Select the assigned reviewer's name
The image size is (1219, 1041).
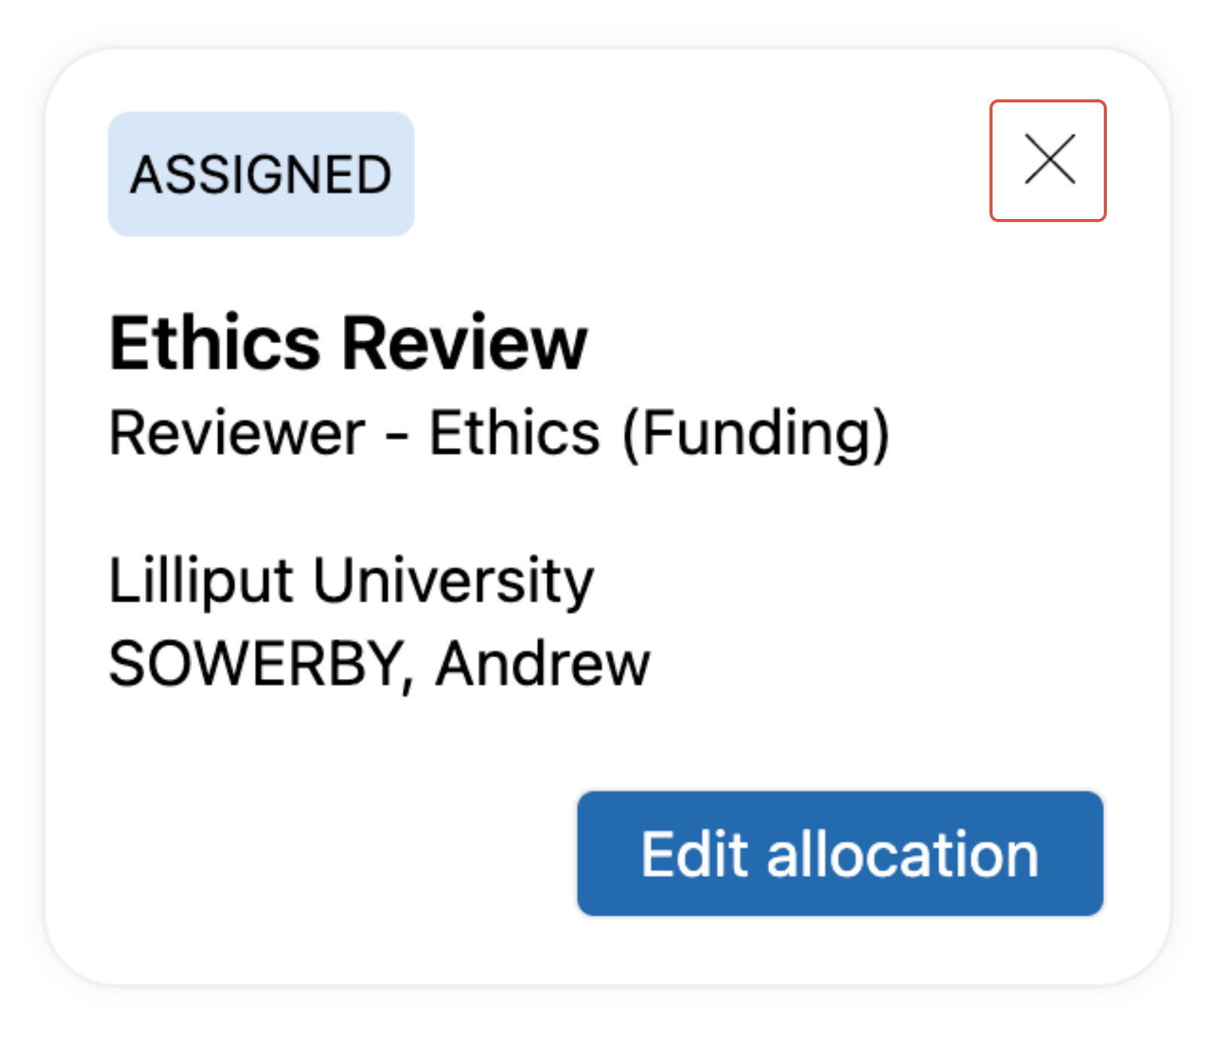point(379,664)
